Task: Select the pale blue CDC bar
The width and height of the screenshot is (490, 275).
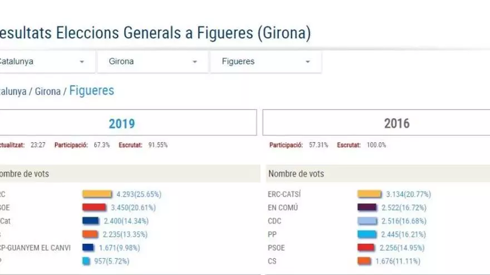Action: (x=367, y=221)
